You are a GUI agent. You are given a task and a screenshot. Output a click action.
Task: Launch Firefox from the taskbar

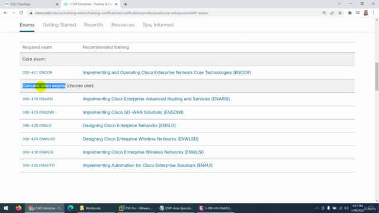click(x=18, y=208)
